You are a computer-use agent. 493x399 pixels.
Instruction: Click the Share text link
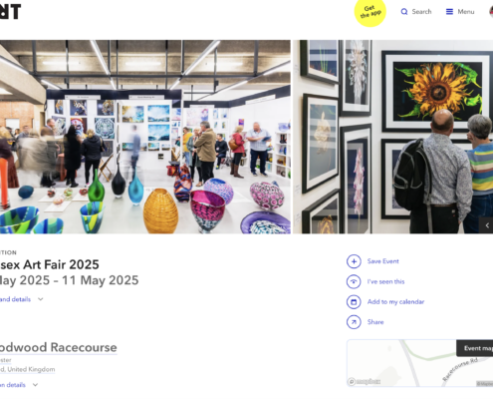tap(375, 322)
